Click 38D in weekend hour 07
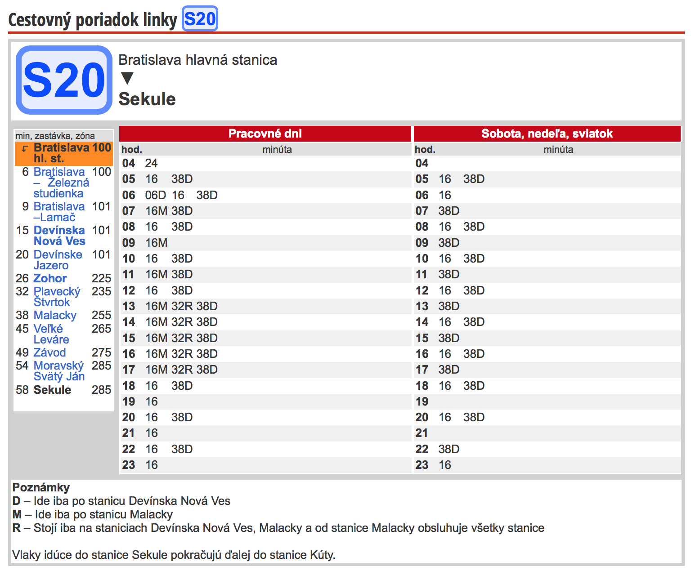Viewport: 691px width, 571px height. [449, 211]
